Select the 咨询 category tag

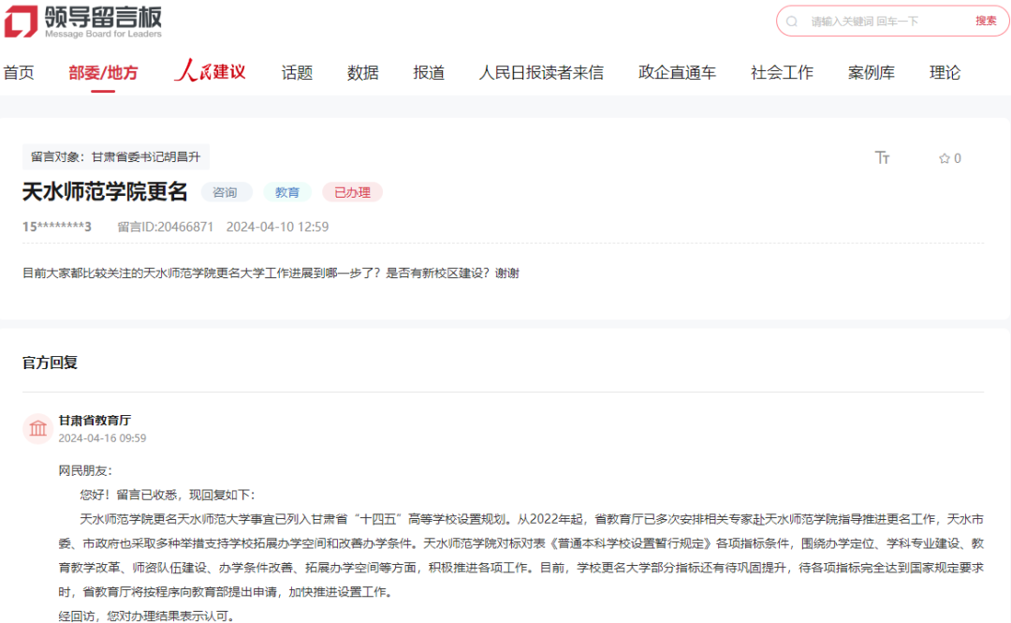[227, 191]
